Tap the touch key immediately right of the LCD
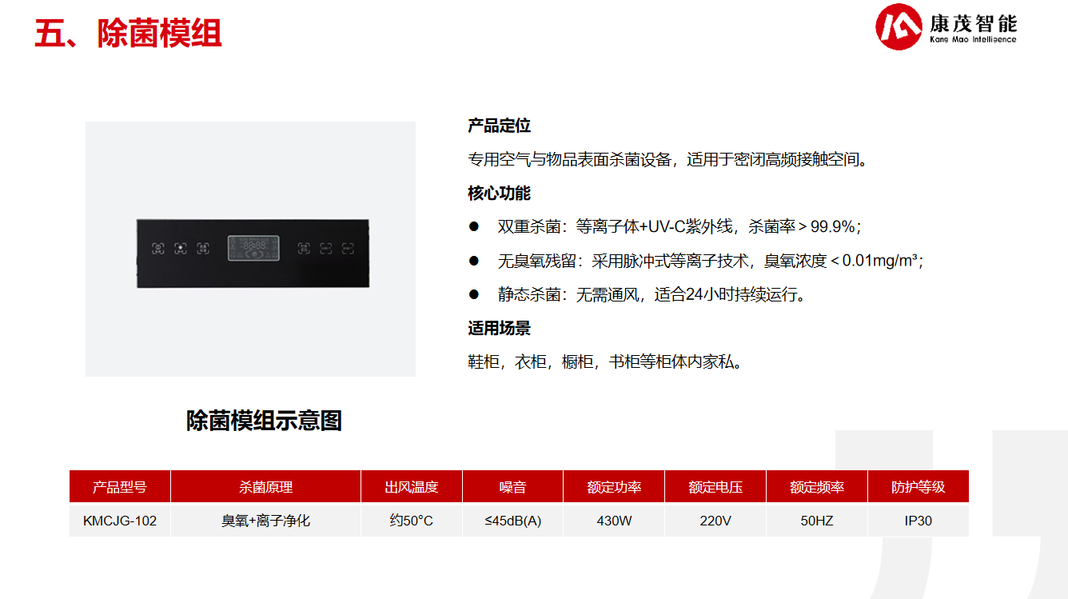 click(304, 249)
